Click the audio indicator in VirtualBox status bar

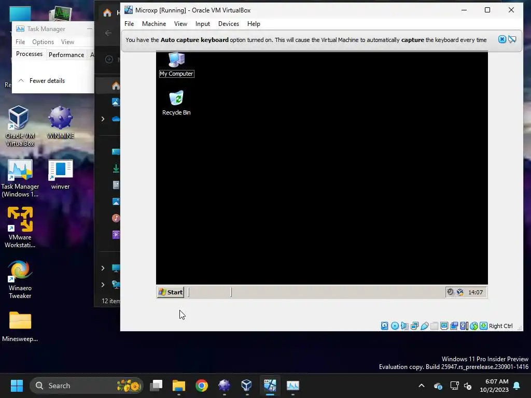(404, 326)
